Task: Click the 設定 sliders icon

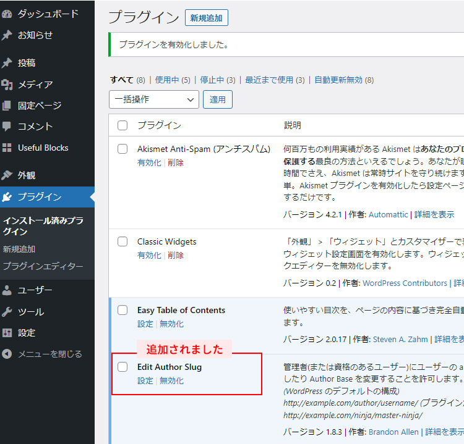Action: pyautogui.click(x=7, y=333)
